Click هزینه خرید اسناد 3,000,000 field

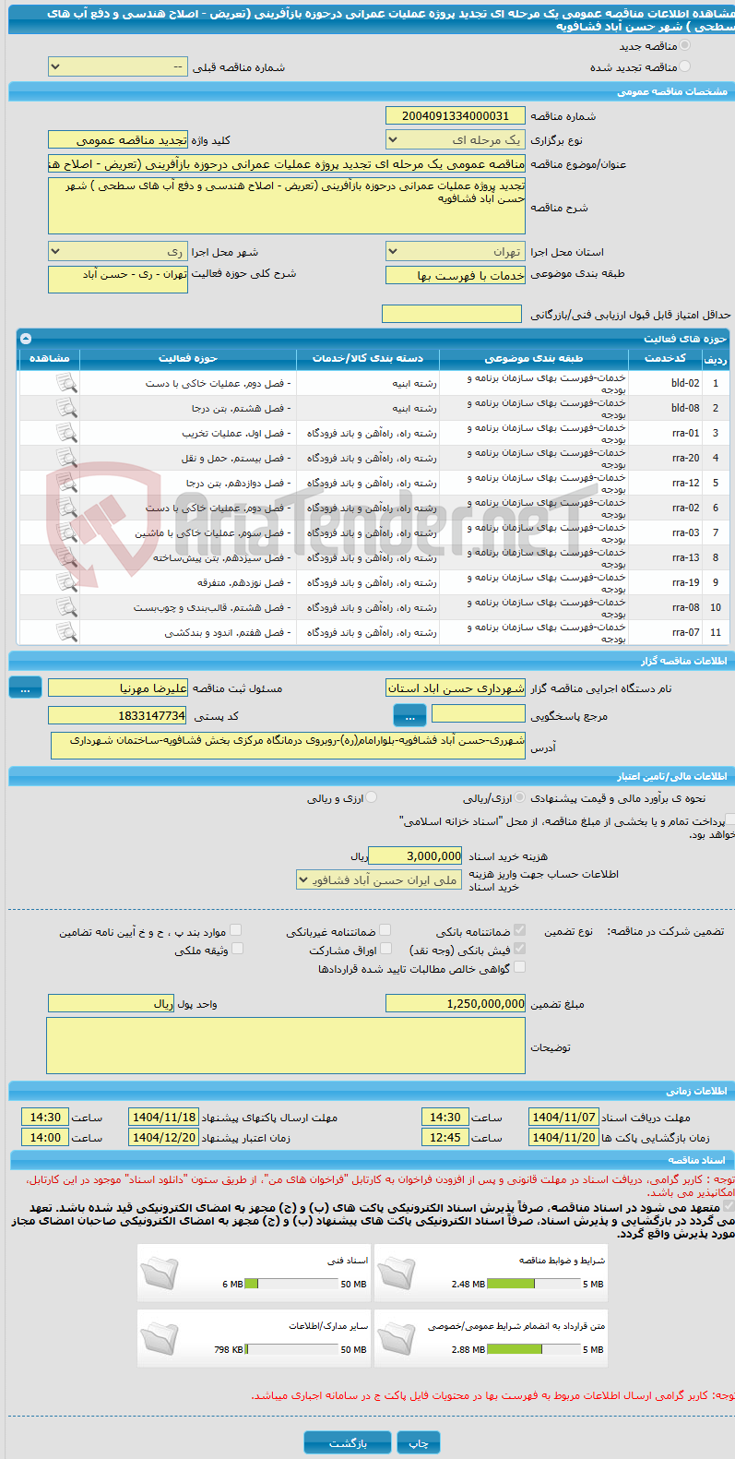[415, 856]
